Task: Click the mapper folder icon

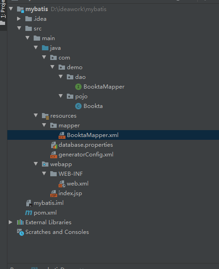Action: 53,126
